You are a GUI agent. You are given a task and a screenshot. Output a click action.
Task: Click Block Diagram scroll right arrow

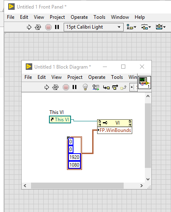point(142,185)
